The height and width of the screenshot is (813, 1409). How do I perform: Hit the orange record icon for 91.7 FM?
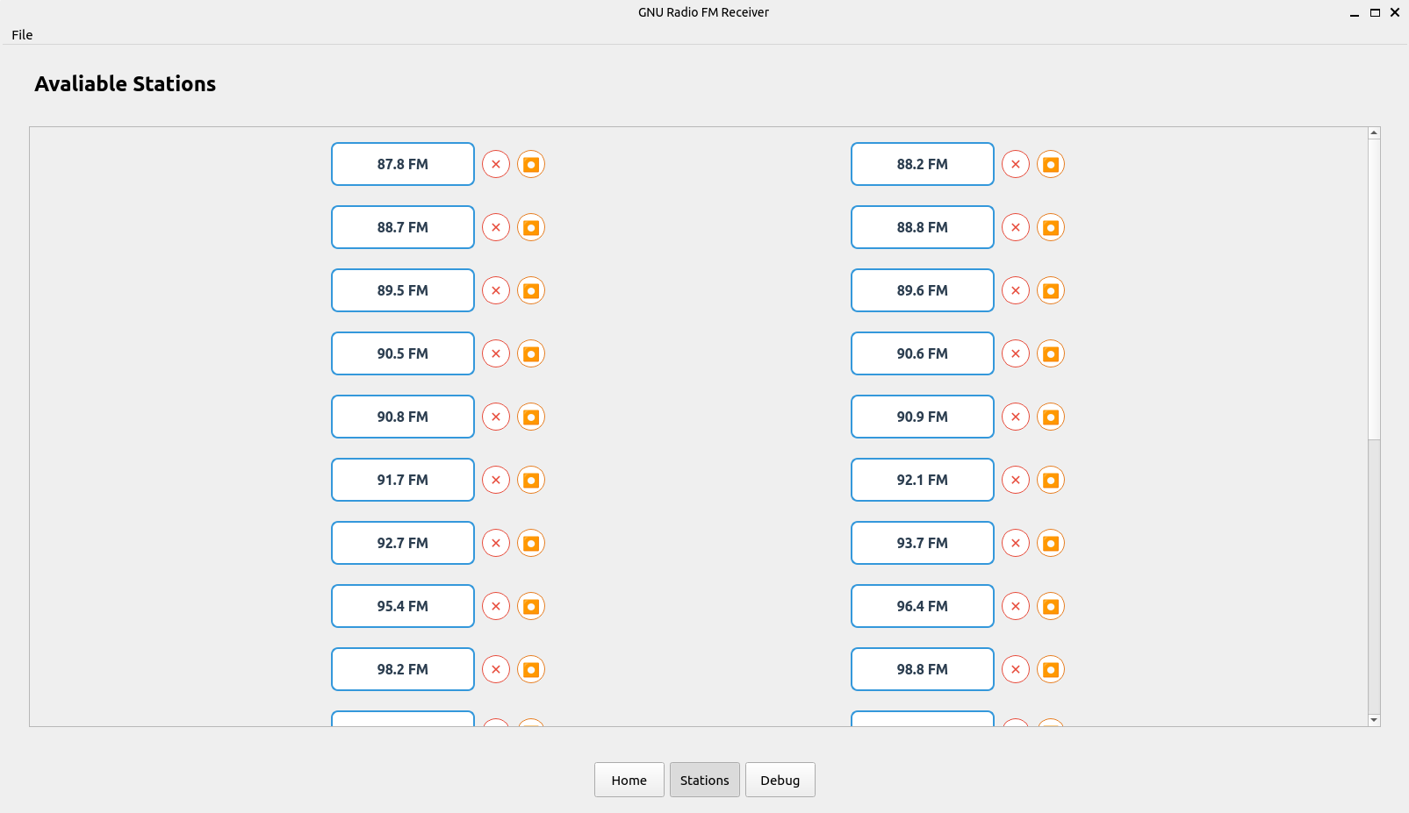pos(531,480)
